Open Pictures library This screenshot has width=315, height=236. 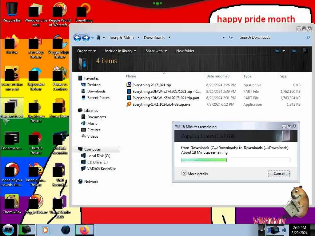point(94,130)
